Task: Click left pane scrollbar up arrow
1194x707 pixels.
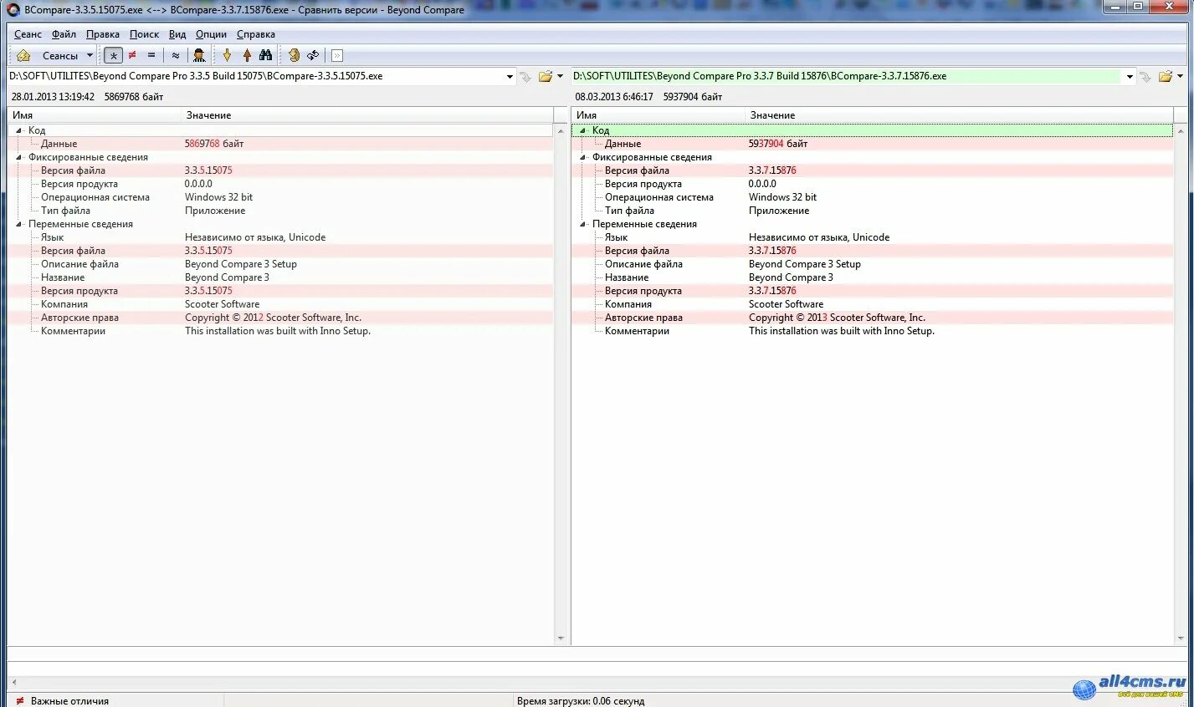Action: [561, 131]
